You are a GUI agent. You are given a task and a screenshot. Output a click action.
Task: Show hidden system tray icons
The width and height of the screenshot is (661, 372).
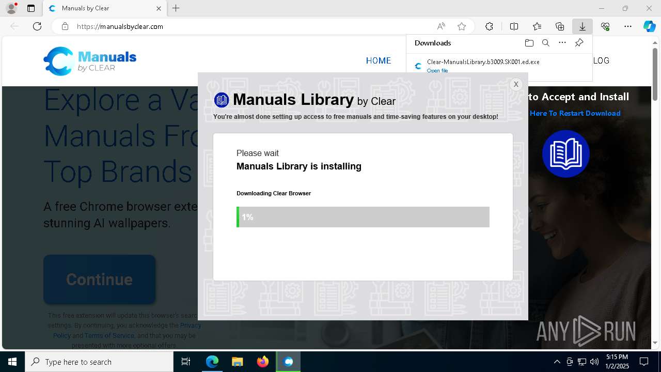coord(557,362)
